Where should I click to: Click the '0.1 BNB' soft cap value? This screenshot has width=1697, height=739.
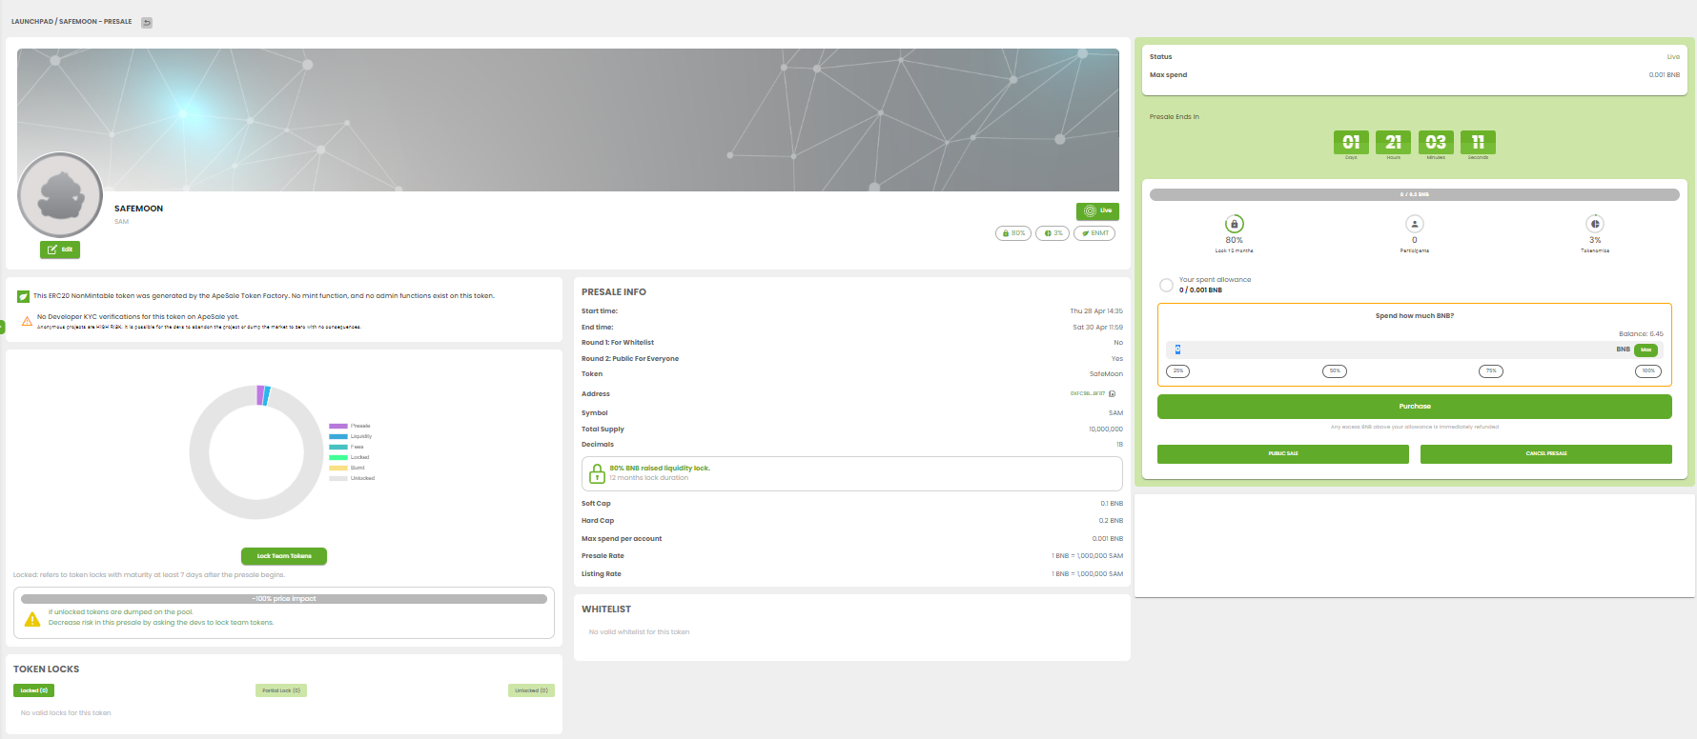click(x=1112, y=504)
